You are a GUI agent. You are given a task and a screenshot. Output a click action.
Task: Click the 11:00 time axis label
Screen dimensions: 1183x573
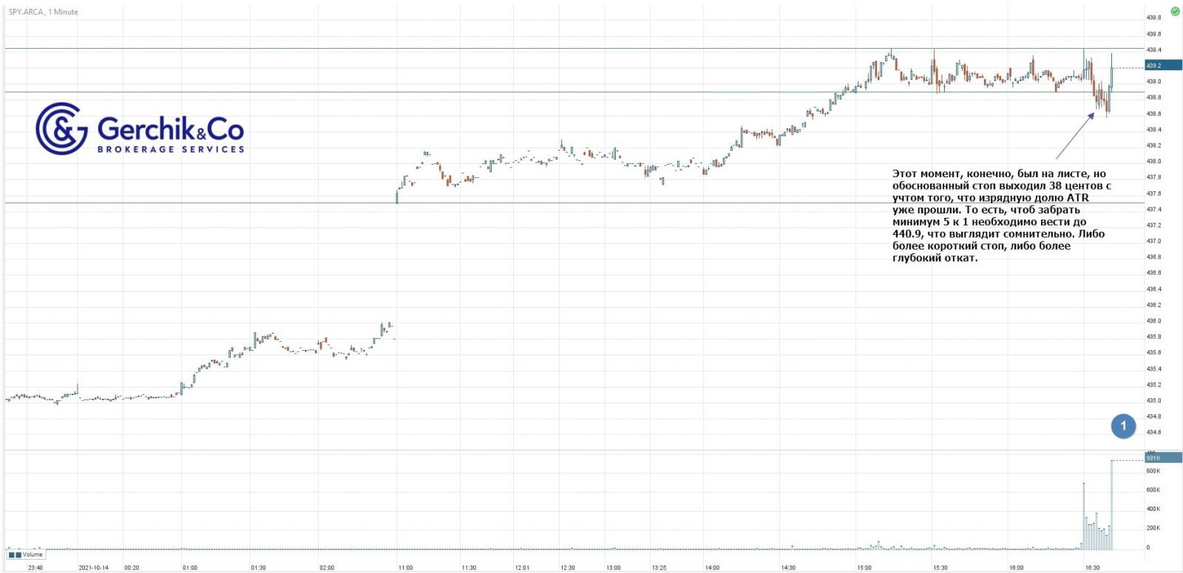pos(405,568)
